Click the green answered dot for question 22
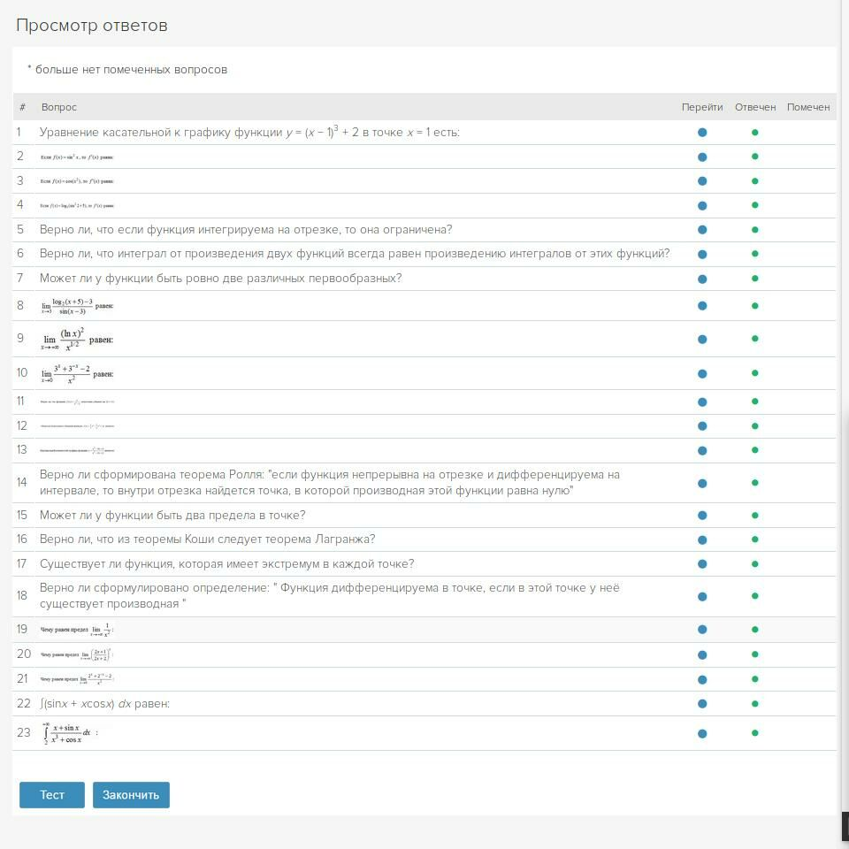 pos(755,704)
